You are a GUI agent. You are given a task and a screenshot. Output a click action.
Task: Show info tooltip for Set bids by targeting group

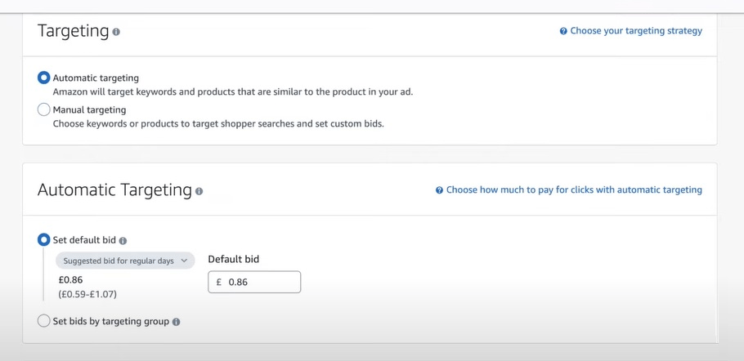(x=176, y=322)
